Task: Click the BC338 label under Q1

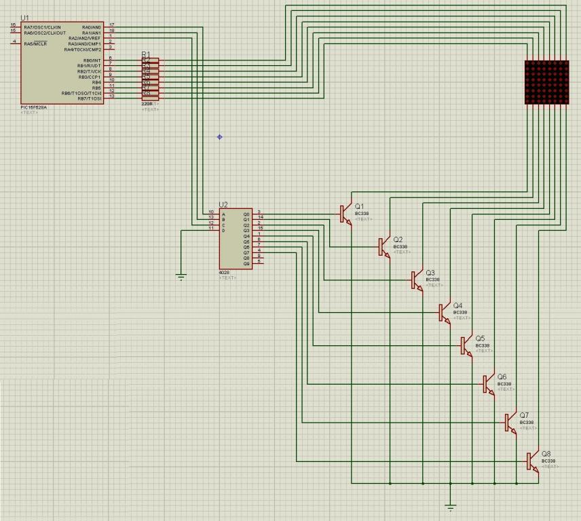Action: 362,214
